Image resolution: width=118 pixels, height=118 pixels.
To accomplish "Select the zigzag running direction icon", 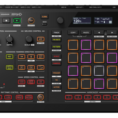I will 41,57.
